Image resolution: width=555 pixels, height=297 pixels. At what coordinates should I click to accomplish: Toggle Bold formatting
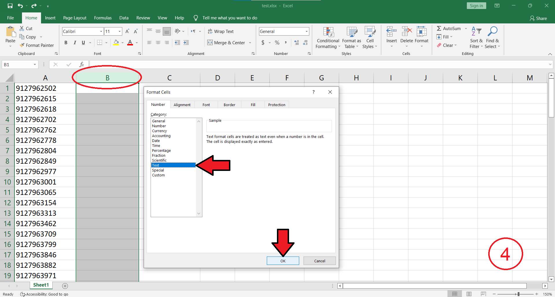click(66, 43)
